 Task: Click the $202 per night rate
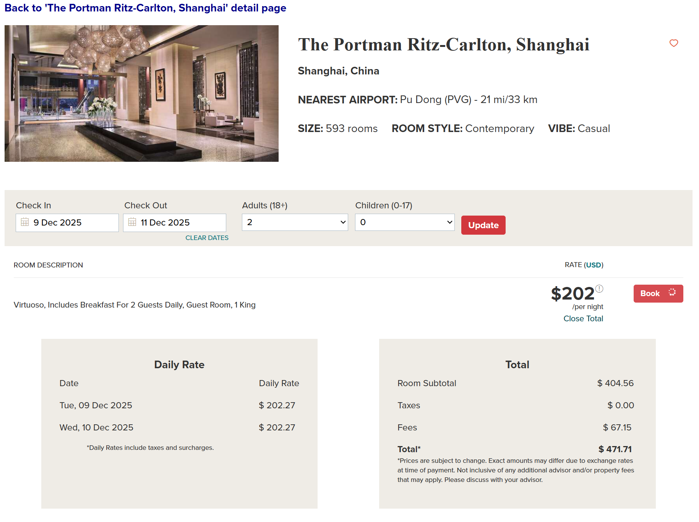(x=572, y=294)
